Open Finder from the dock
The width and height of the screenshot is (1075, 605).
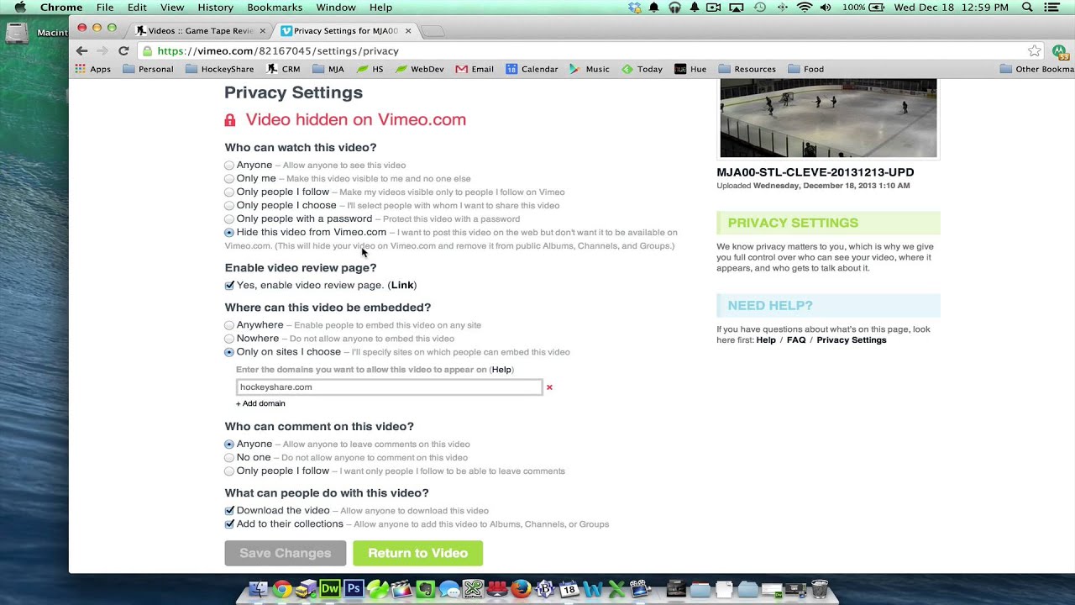point(259,590)
